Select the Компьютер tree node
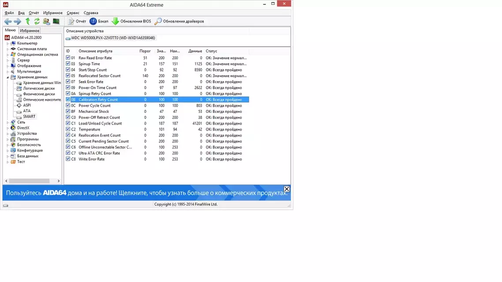Viewport: 502px width, 282px height. [27, 43]
